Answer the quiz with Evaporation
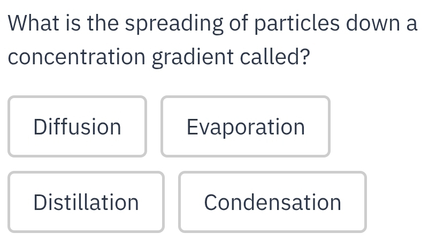429x248 pixels. 246,126
